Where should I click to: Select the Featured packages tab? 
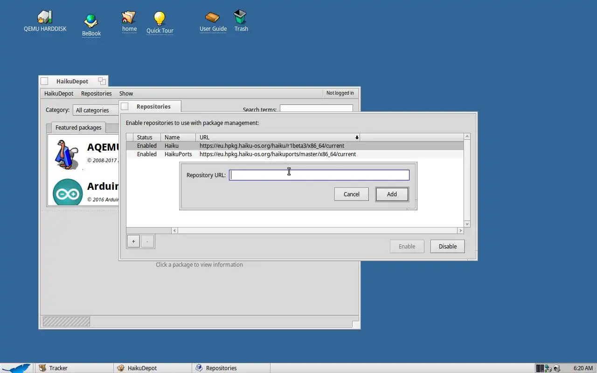pyautogui.click(x=78, y=127)
